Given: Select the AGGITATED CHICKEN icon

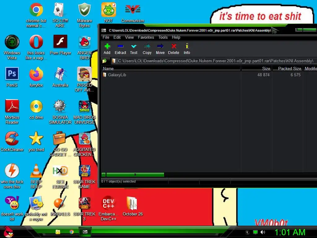Looking at the screenshot, I should (x=84, y=144).
